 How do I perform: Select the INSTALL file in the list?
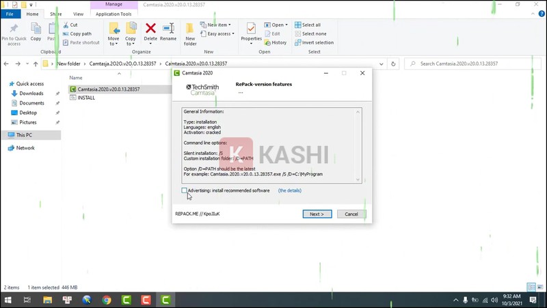pyautogui.click(x=86, y=98)
